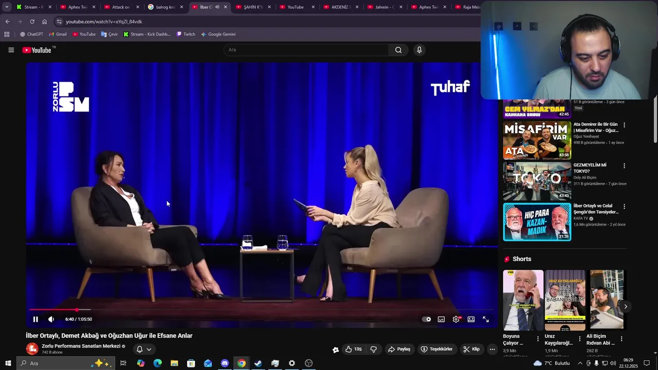Open the Stream - Kick Dashboard bookmark

pos(147,34)
